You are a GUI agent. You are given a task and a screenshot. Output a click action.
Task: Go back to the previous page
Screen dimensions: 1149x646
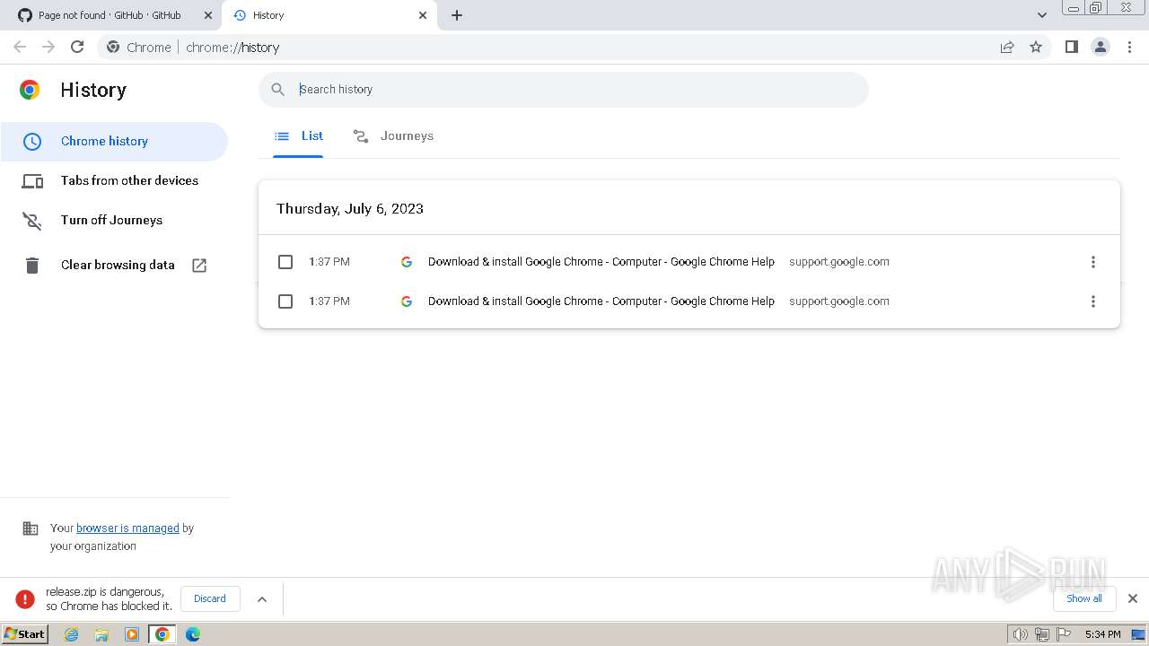20,47
